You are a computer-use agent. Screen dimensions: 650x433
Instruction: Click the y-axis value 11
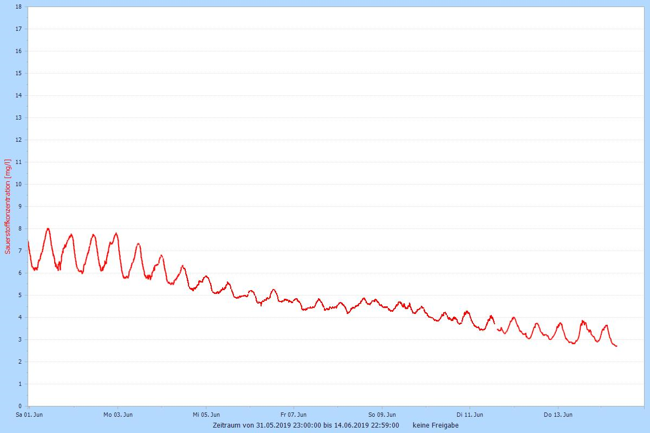pos(18,162)
